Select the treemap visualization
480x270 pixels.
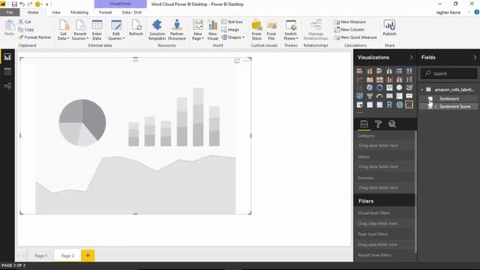389,88
